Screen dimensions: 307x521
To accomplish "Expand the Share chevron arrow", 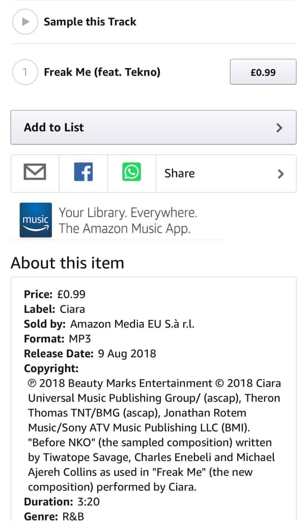I will point(281,174).
